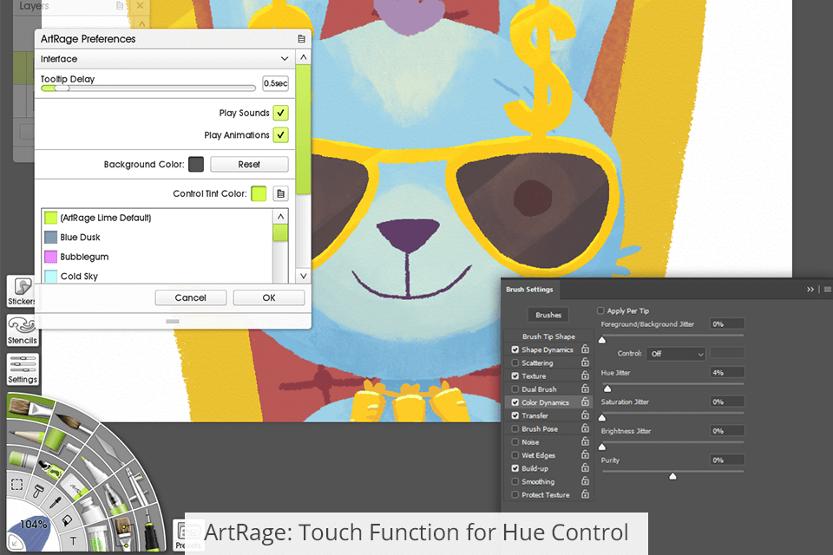Select the rectangular Selection tool
Viewport: 833px width, 555px height.
coord(16,485)
